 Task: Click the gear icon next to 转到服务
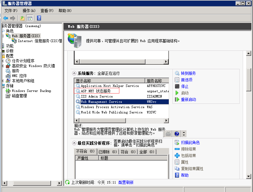177,73
